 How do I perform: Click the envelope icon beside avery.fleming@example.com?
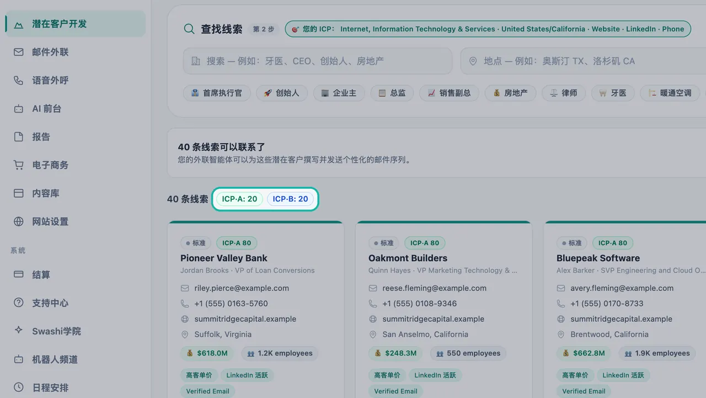[561, 288]
